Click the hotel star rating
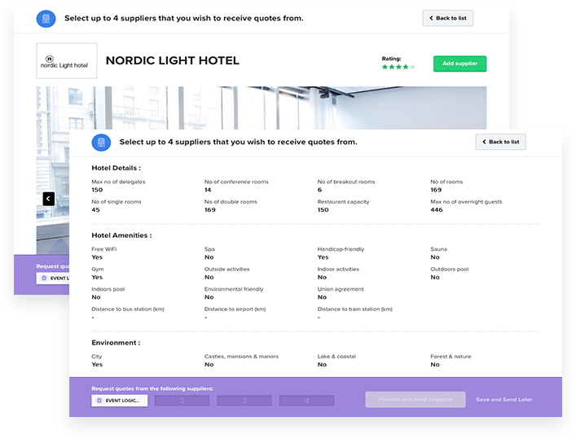The width and height of the screenshot is (576, 439). pyautogui.click(x=398, y=67)
